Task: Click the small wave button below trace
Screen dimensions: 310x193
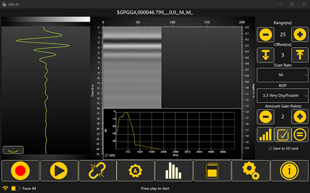Action: [13, 150]
